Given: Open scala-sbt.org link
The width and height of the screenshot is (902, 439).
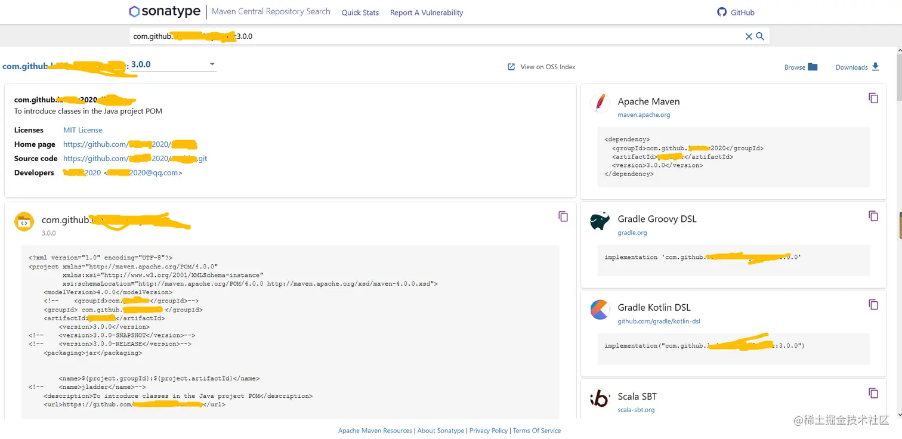Looking at the screenshot, I should (636, 410).
